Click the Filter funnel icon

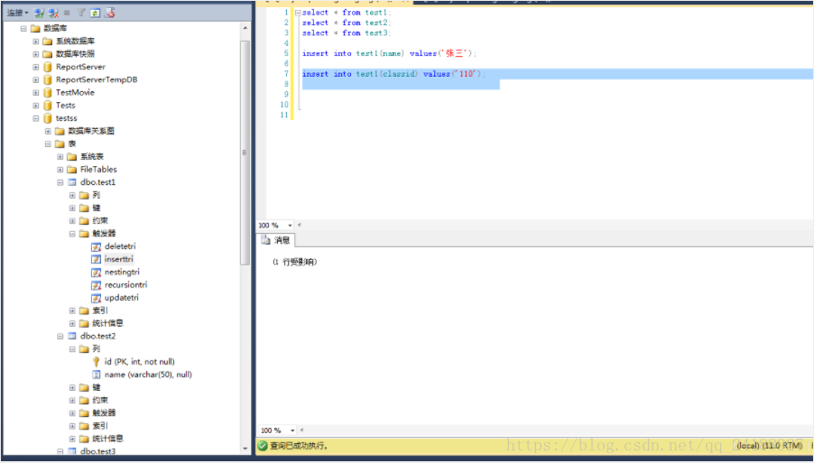point(81,13)
